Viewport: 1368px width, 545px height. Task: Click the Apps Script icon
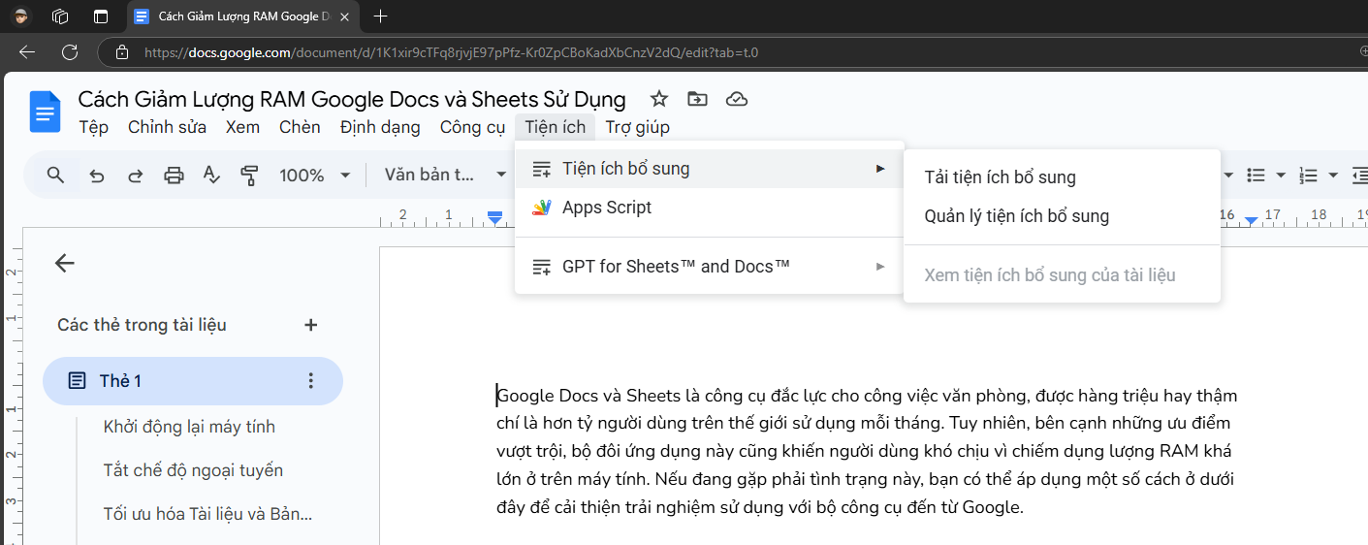coord(543,208)
